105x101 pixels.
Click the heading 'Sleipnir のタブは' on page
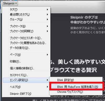84,17
